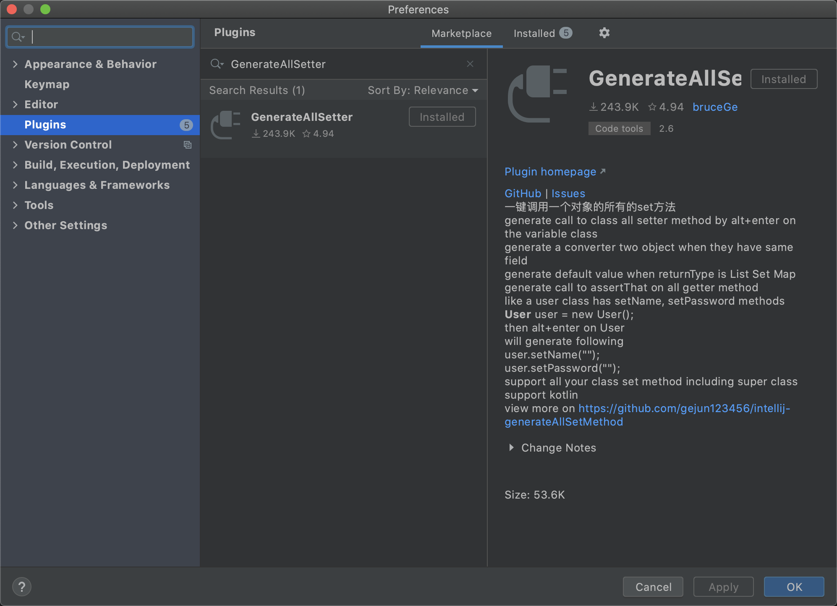Click the Search Results (1) header
This screenshot has width=837, height=606.
pyautogui.click(x=257, y=90)
